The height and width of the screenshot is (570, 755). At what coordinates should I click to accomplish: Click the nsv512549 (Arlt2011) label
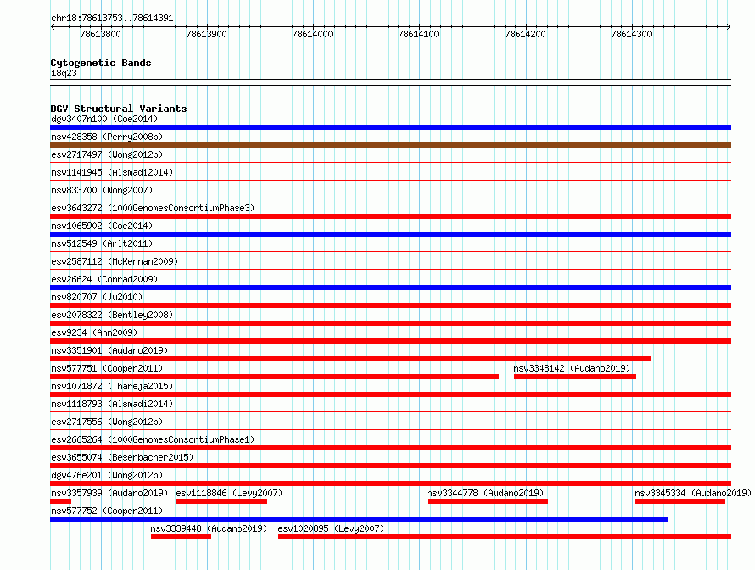pos(102,243)
